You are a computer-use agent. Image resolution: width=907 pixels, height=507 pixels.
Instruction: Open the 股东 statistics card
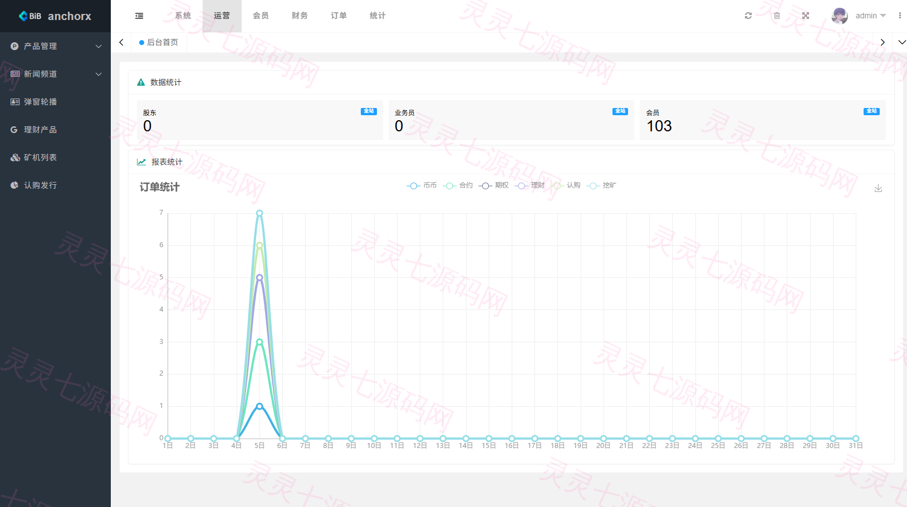[260, 120]
